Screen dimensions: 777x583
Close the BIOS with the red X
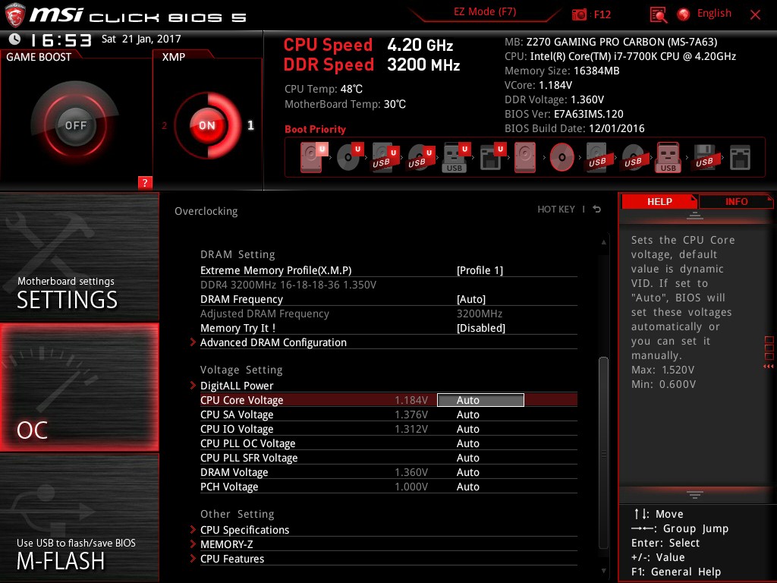[755, 15]
